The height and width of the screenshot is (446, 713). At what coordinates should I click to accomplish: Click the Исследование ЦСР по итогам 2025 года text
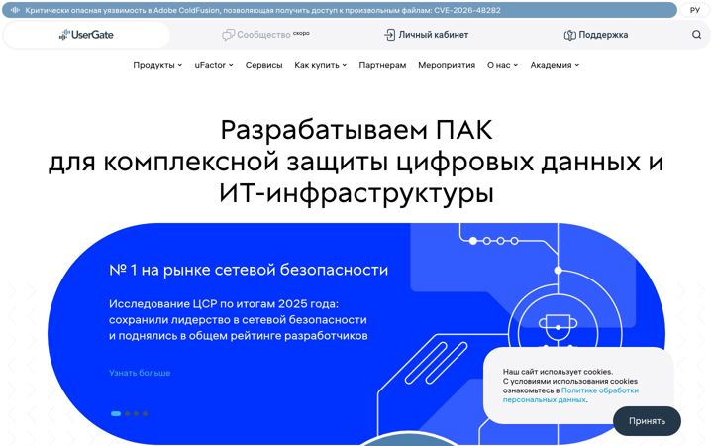coord(224,304)
